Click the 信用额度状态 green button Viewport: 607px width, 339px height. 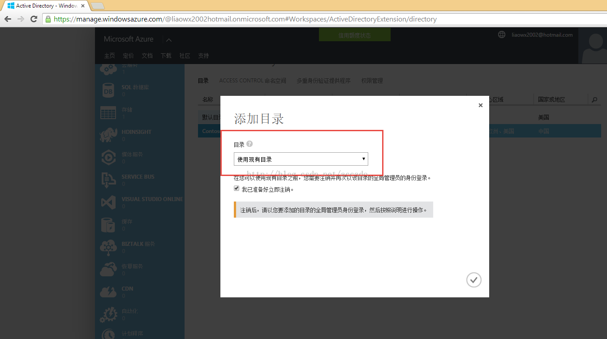tap(354, 35)
